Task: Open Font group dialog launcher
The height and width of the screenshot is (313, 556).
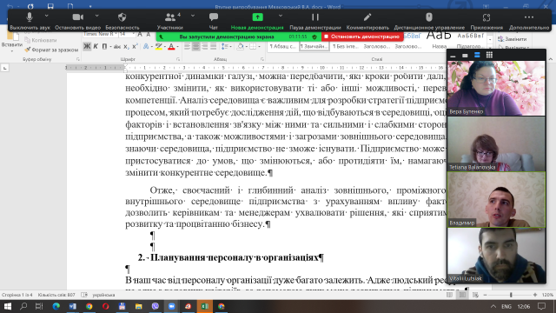Action: pos(178,59)
